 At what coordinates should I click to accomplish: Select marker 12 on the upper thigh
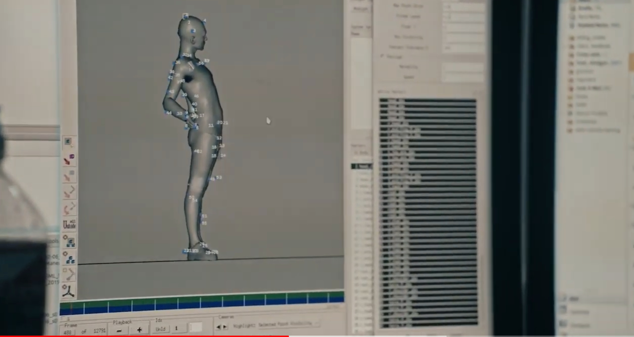(219, 138)
